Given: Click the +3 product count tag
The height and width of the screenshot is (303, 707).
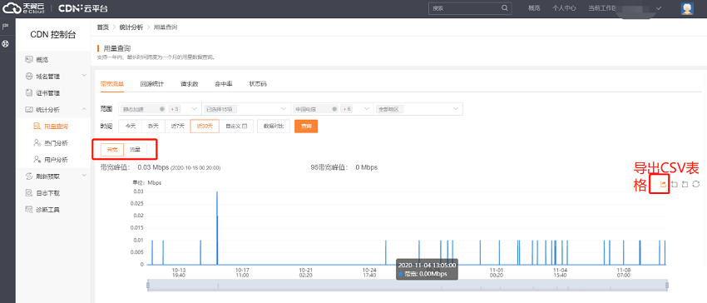Looking at the screenshot, I should click(175, 109).
